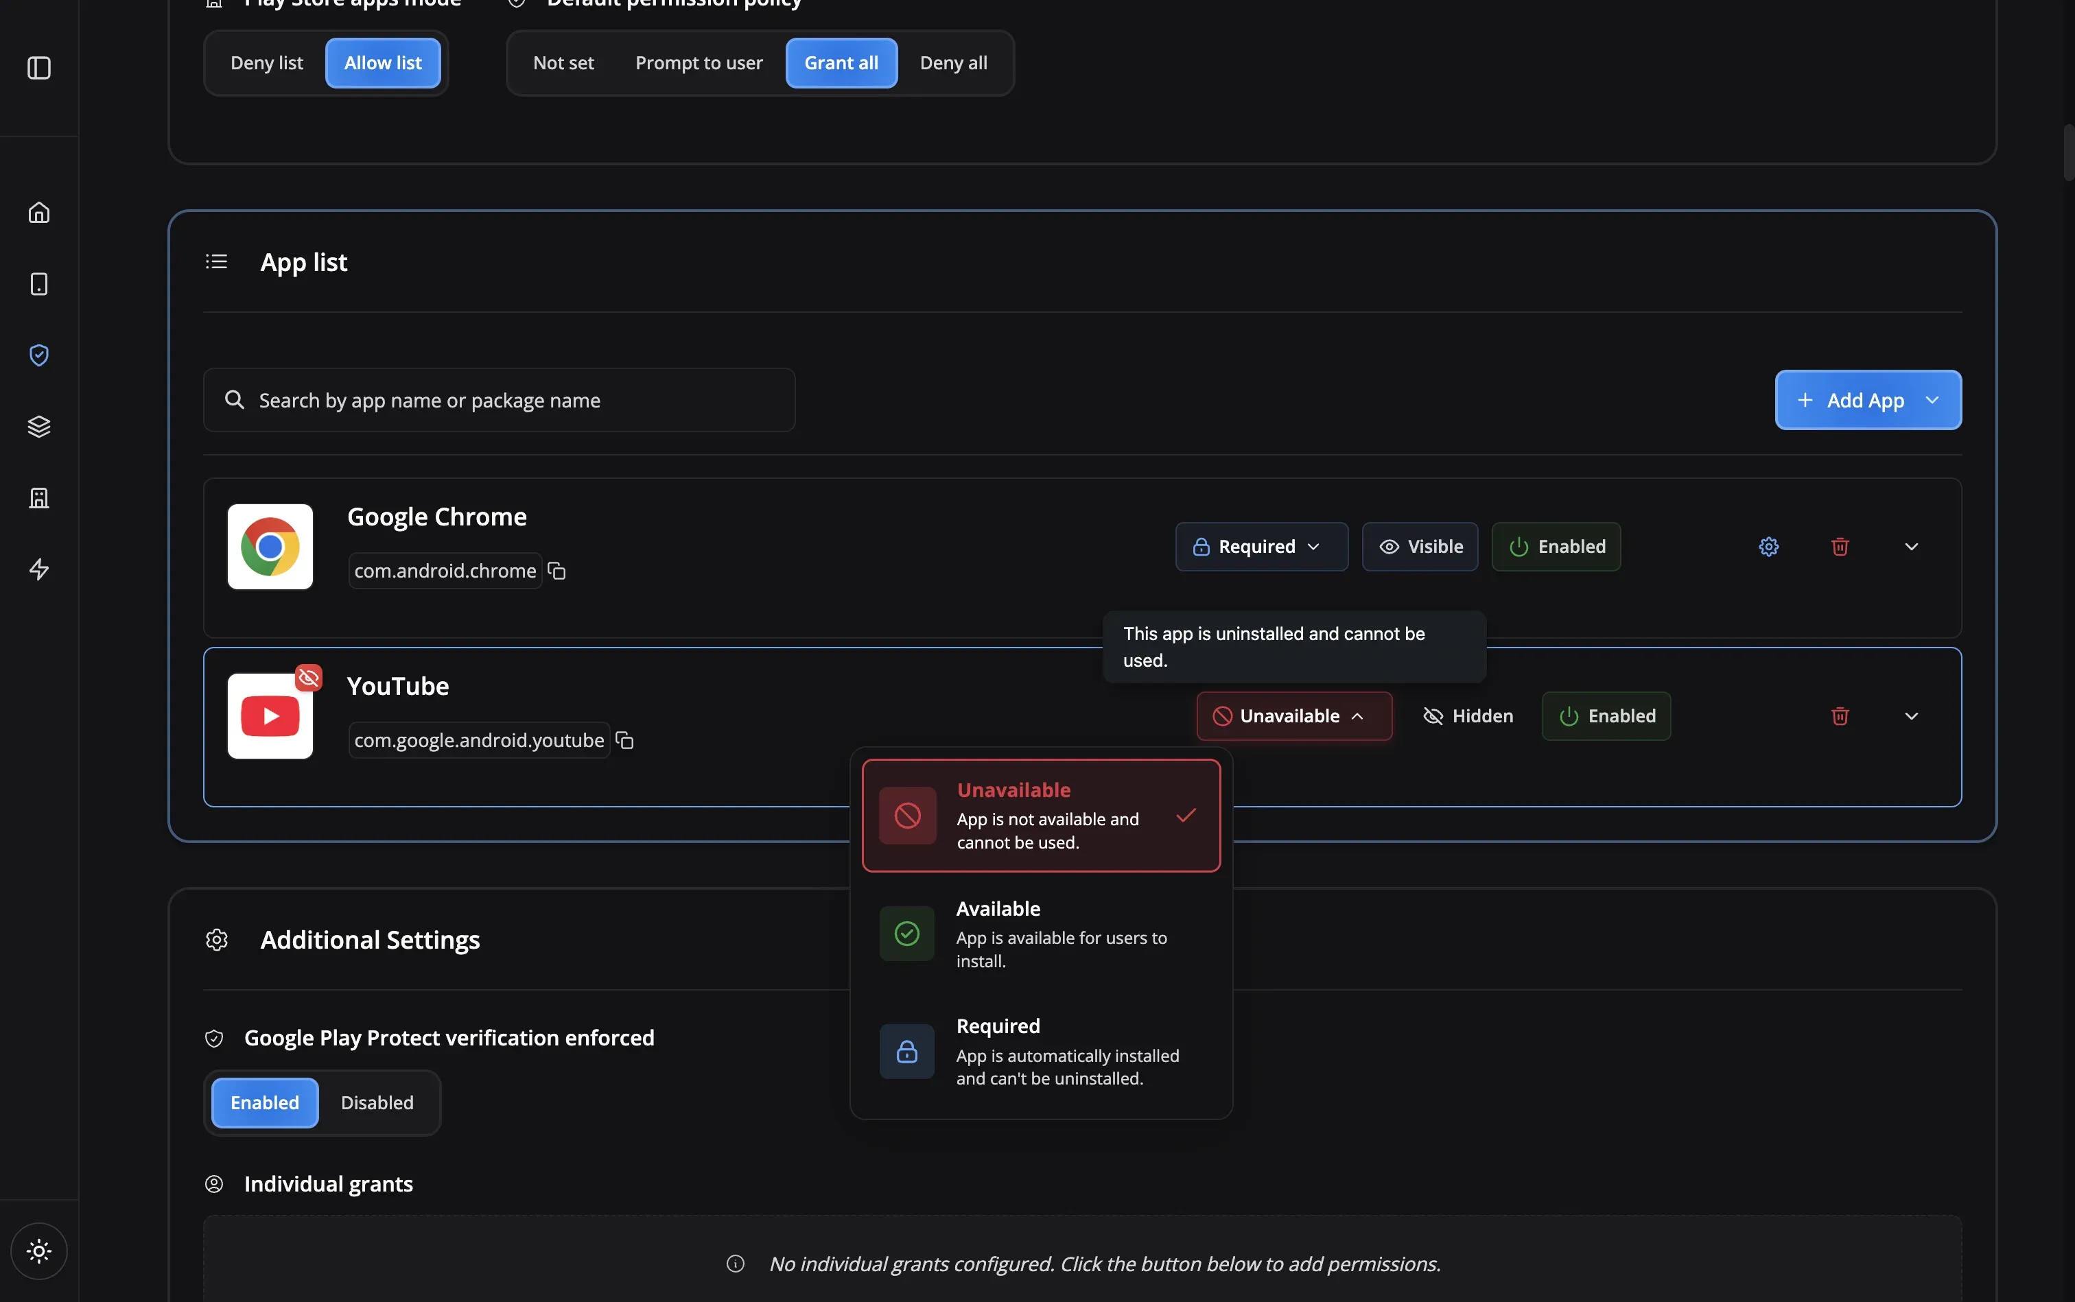Image resolution: width=2075 pixels, height=1302 pixels.
Task: Choose Unavailable in install type menu
Action: 1042,816
